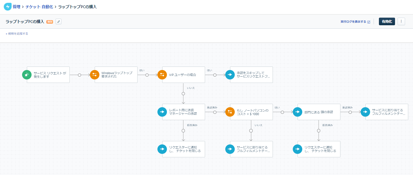
Task: Select the VIP ユーザーの場合 condition icon
Action: click(162, 75)
